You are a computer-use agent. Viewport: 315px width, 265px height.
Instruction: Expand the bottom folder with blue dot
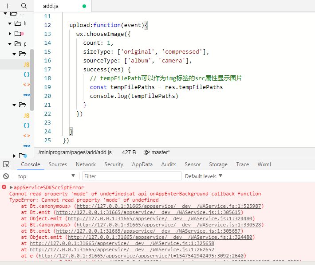point(14,156)
